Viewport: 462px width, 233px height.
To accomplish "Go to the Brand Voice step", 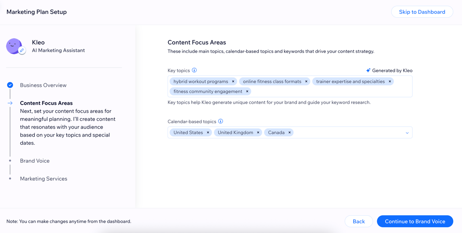I will [x=35, y=161].
